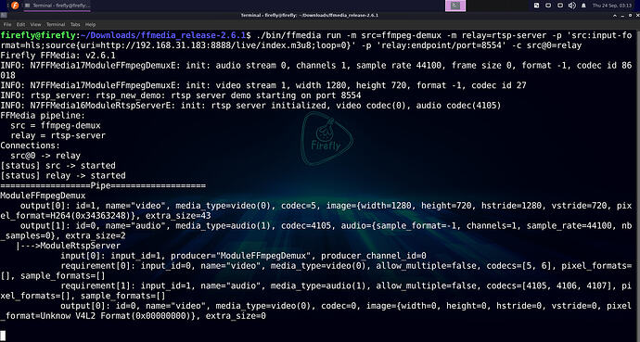
Task: Click the line 'Firefly FFMedia: v2.6.1'
Action: (58, 55)
